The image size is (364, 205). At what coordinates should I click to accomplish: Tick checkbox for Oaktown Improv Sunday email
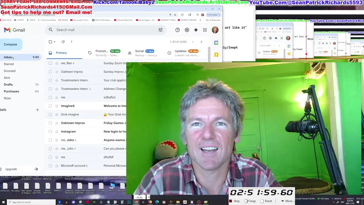tap(50, 72)
